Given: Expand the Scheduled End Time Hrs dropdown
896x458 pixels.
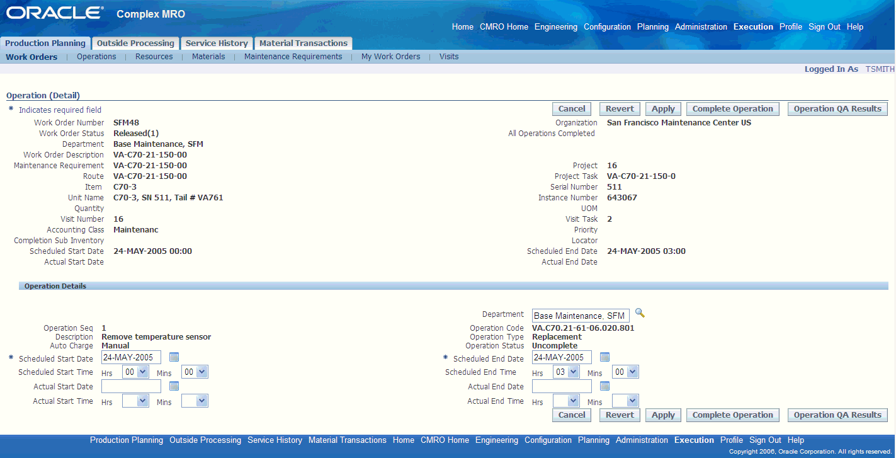Looking at the screenshot, I should (566, 372).
